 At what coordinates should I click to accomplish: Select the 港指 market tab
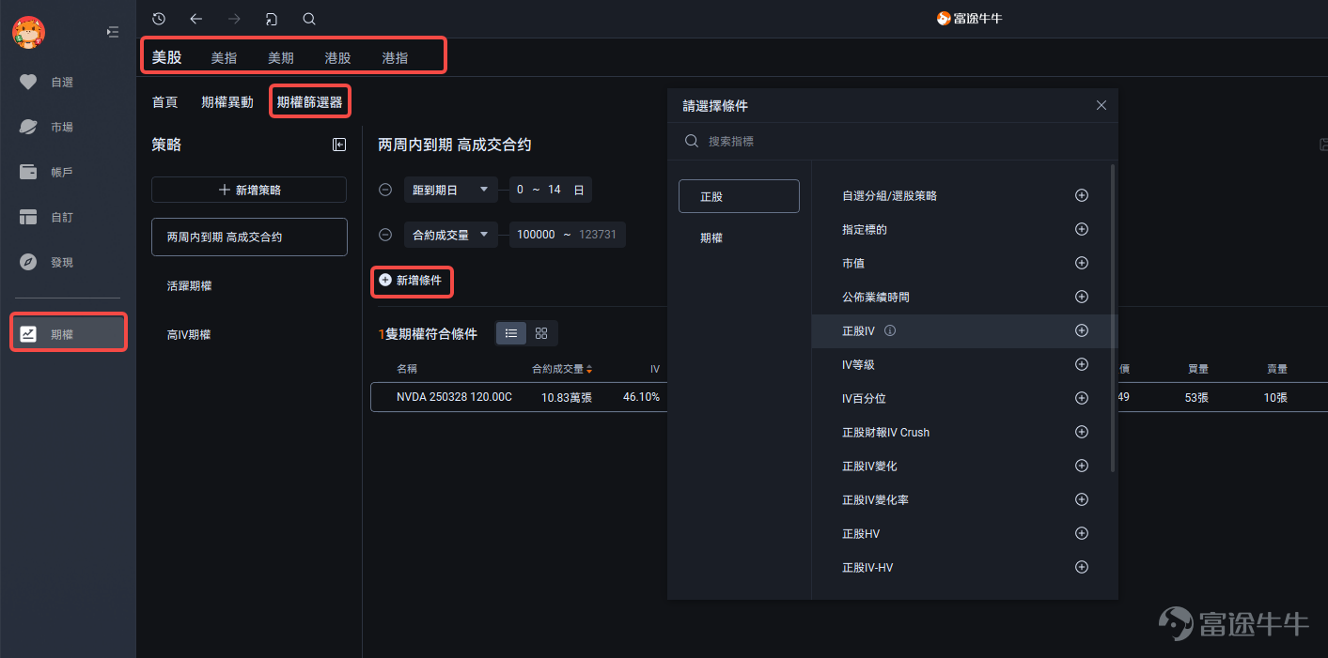point(395,57)
